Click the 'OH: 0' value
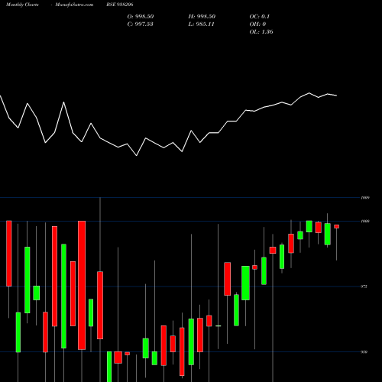 point(257,24)
